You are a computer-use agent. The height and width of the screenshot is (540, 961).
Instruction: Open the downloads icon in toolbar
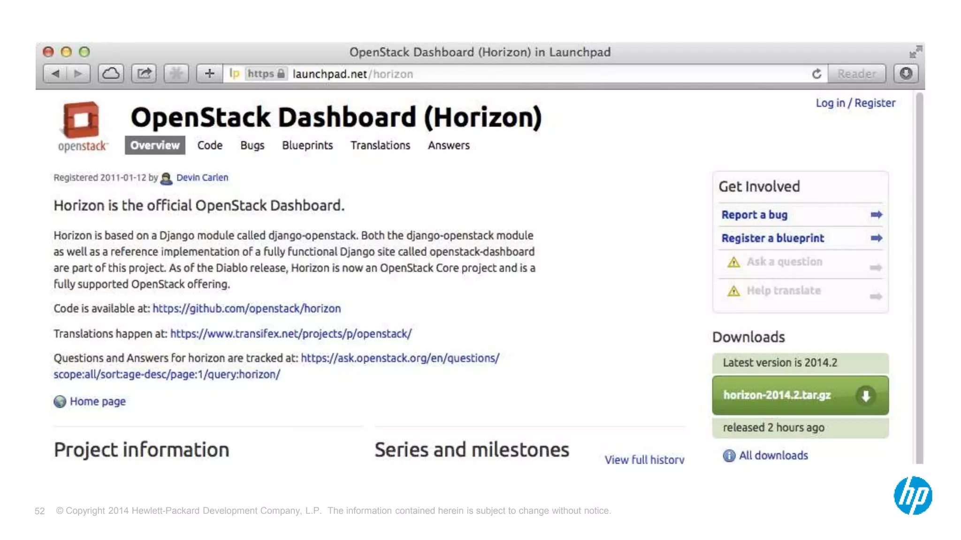point(906,74)
